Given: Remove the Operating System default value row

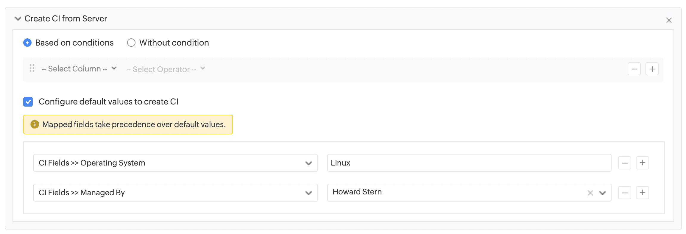Looking at the screenshot, I should pos(624,163).
